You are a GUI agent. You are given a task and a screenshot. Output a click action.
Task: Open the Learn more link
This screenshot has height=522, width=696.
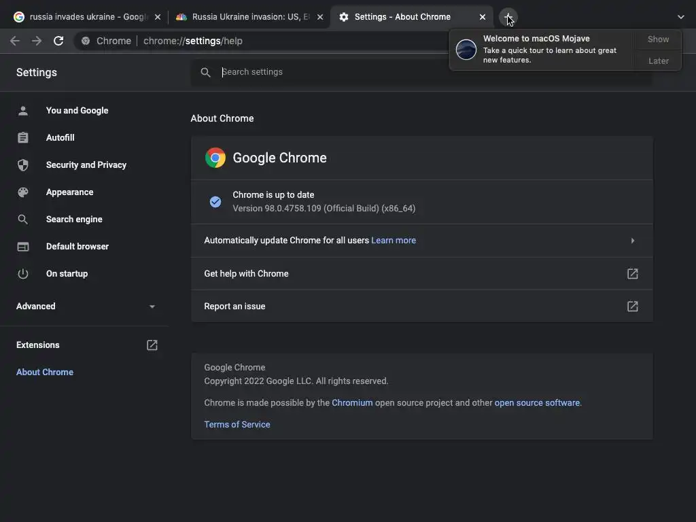(x=394, y=241)
